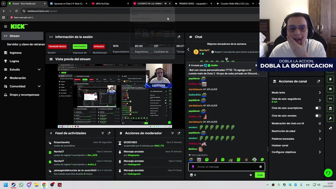Open the chat bubble icon in right sidebar
336x189 pixels.
[330, 89]
